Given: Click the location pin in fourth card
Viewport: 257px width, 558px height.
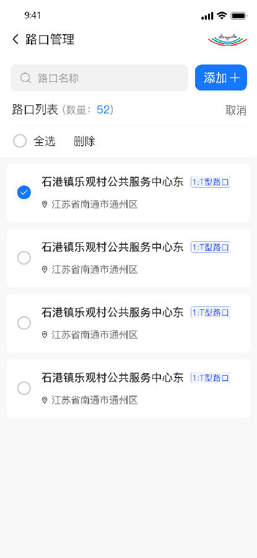Looking at the screenshot, I should (45, 401).
